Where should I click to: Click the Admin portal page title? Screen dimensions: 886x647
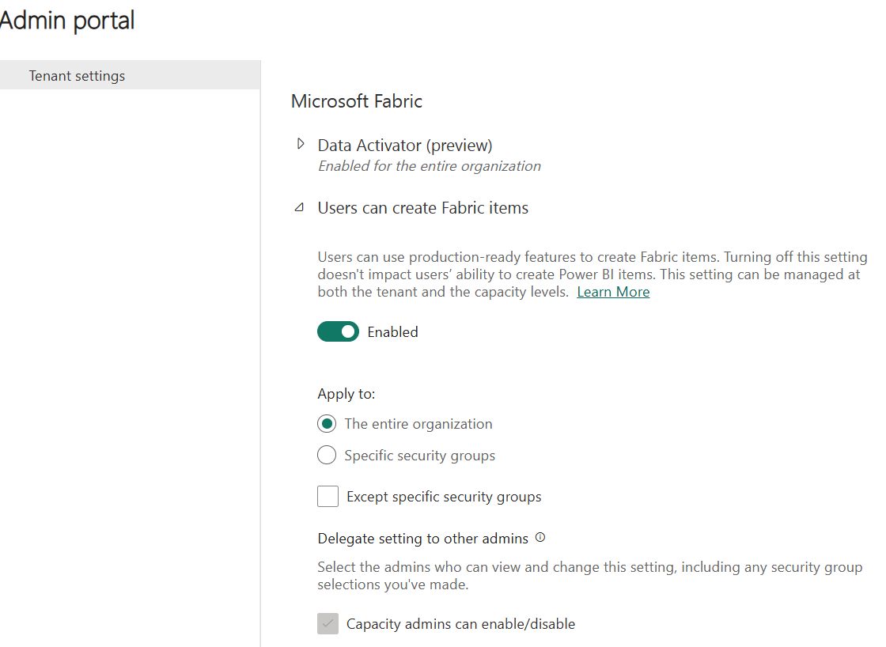(66, 21)
